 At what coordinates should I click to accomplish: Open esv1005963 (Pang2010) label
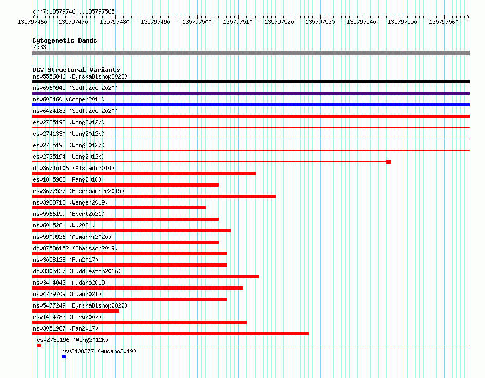[67, 179]
